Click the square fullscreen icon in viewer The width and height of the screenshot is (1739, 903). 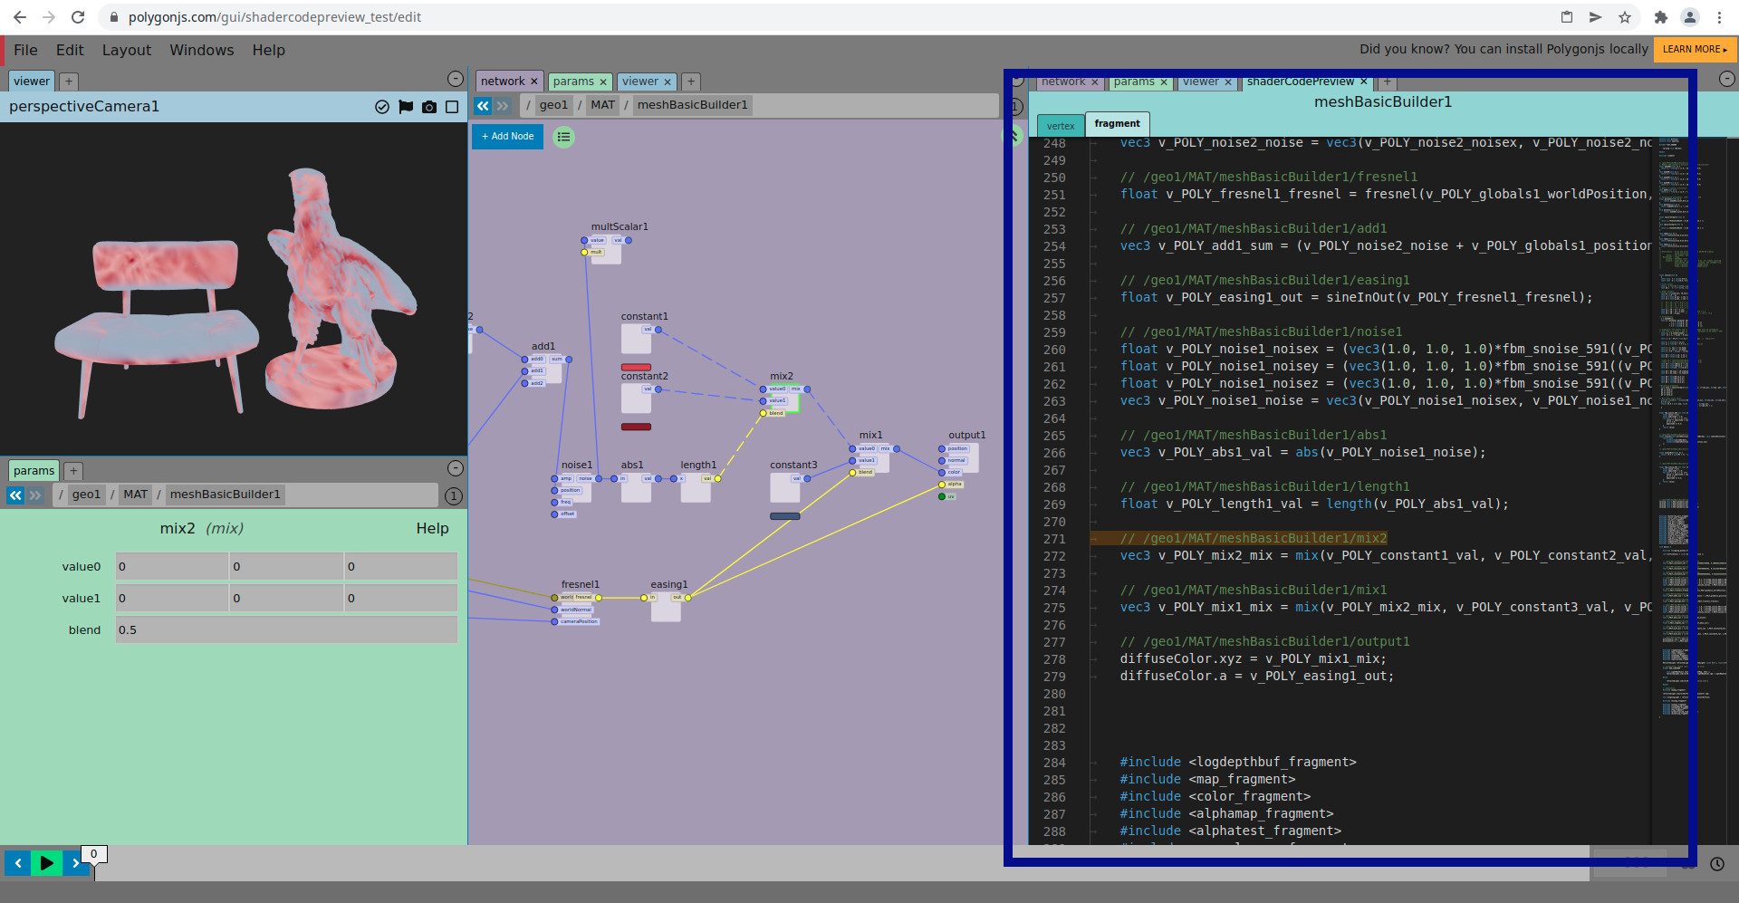(x=452, y=107)
